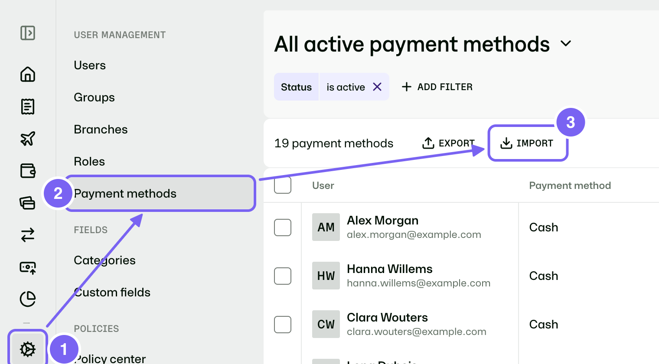Open Alex Morgan user name
This screenshot has width=659, height=364.
(382, 220)
